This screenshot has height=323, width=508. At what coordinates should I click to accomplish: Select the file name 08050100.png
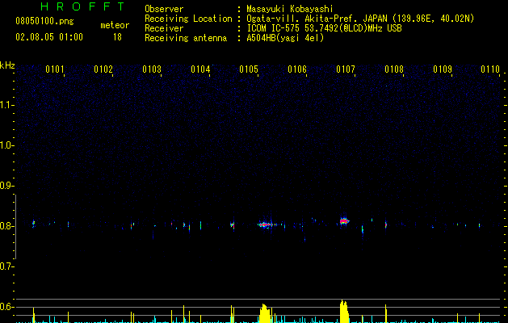pos(44,22)
